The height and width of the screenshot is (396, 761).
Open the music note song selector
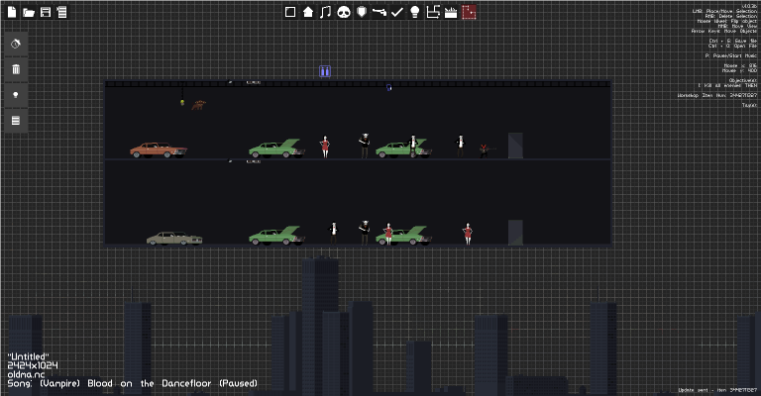click(326, 12)
